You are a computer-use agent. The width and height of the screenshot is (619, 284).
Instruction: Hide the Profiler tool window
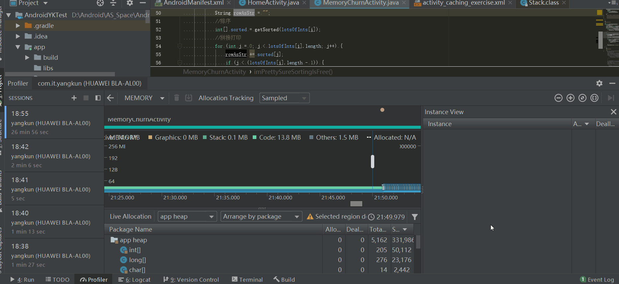point(612,83)
